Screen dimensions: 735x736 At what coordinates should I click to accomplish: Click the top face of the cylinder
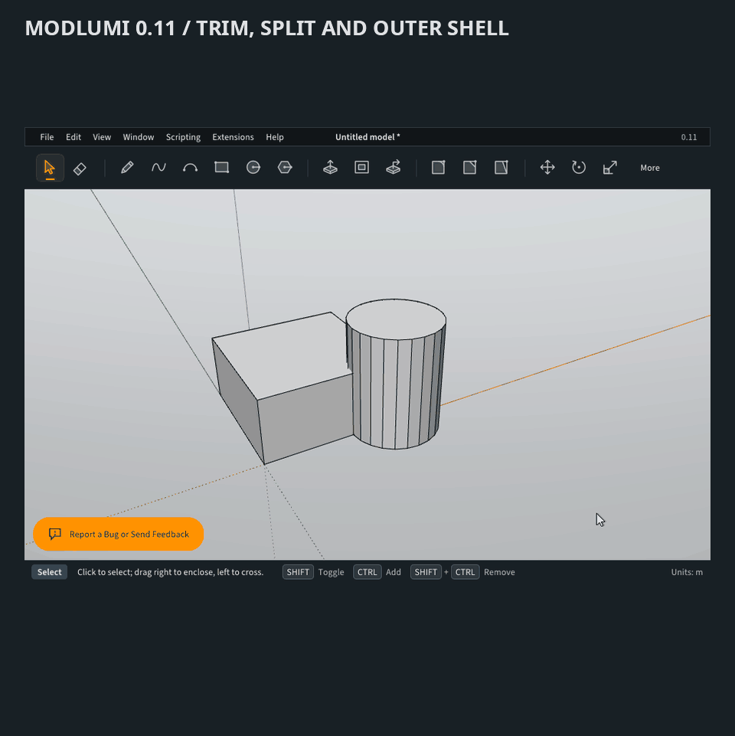click(396, 319)
